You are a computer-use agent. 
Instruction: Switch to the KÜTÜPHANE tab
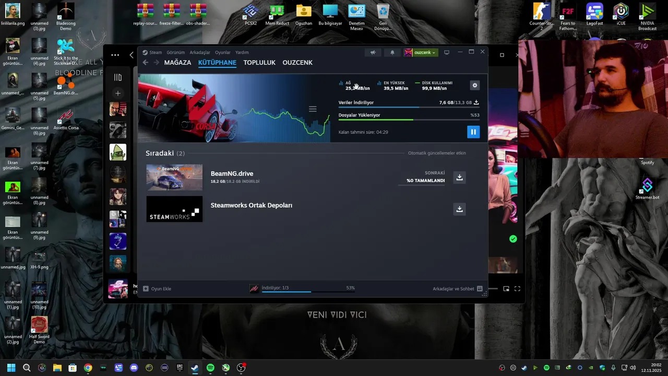click(217, 63)
